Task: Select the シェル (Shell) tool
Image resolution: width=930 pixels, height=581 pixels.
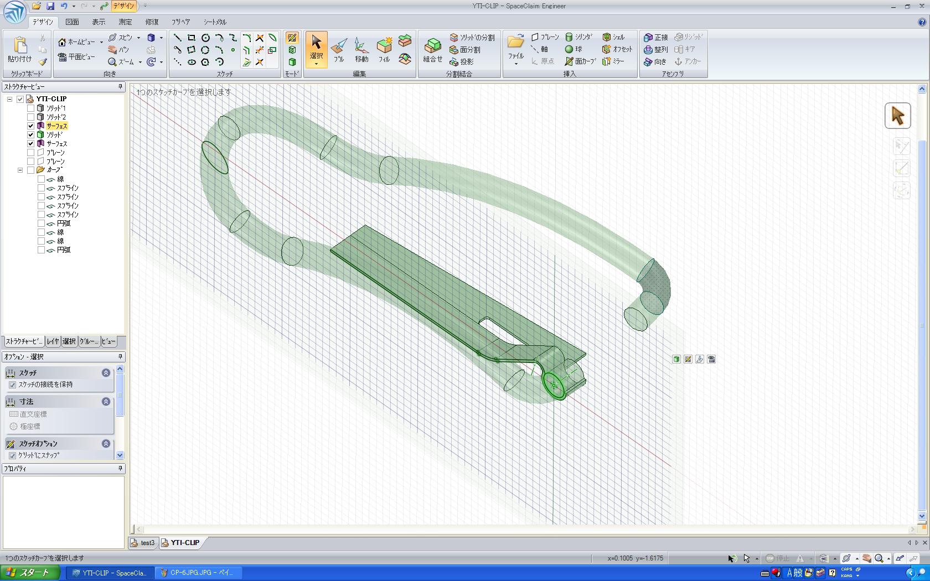Action: point(613,37)
